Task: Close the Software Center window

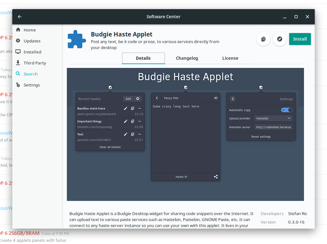Action: pyautogui.click(x=307, y=17)
